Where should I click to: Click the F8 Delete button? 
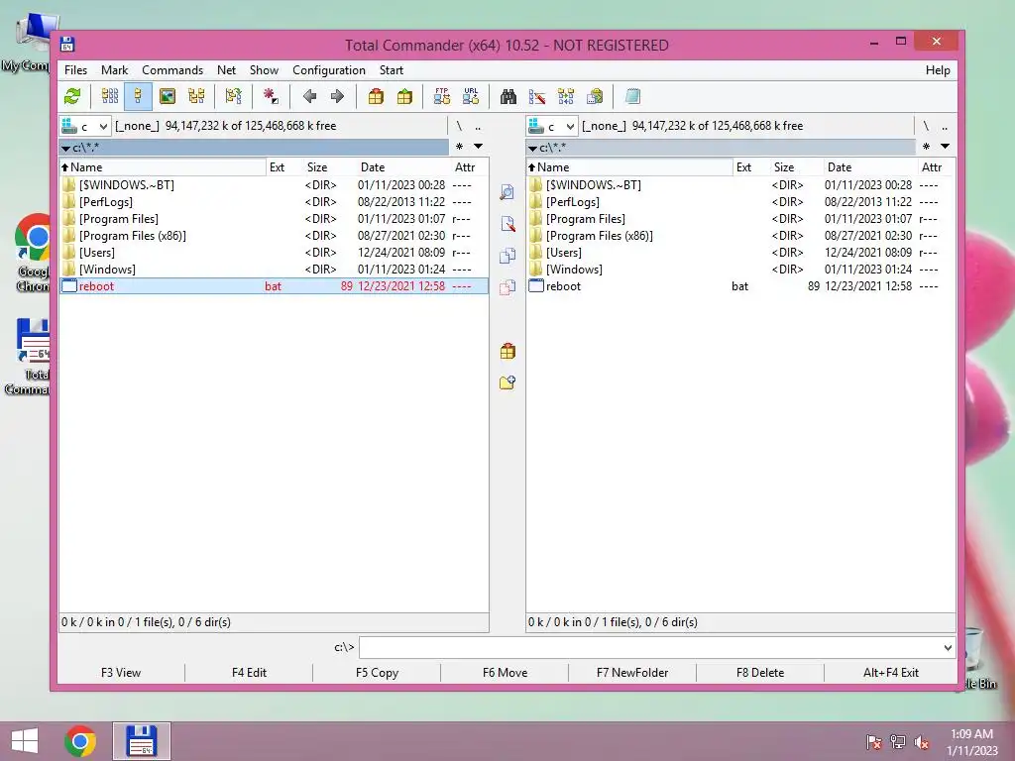(x=760, y=673)
